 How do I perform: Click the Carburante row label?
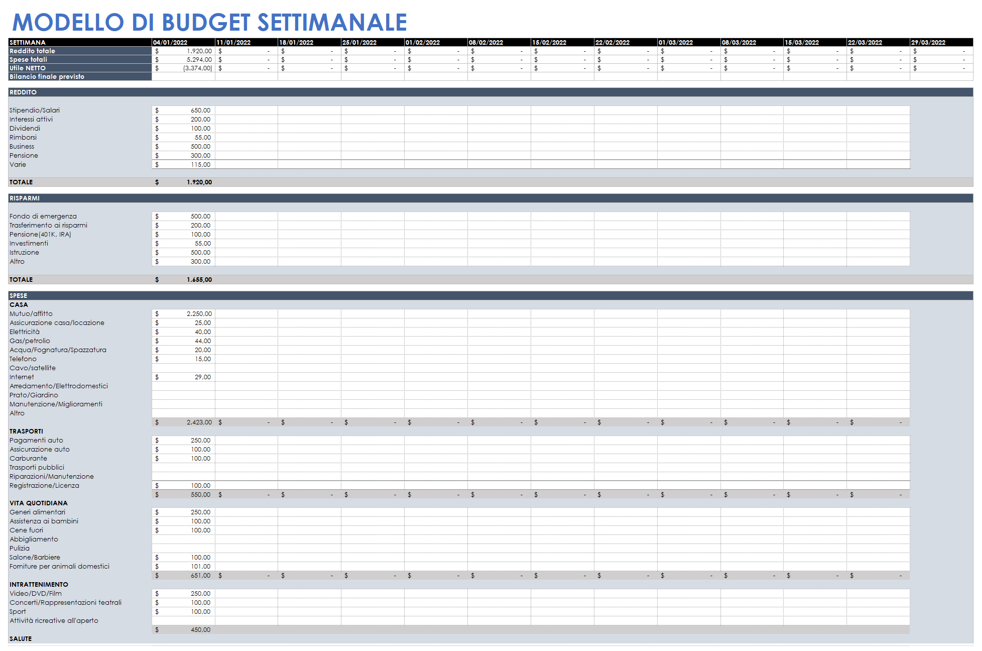click(28, 459)
